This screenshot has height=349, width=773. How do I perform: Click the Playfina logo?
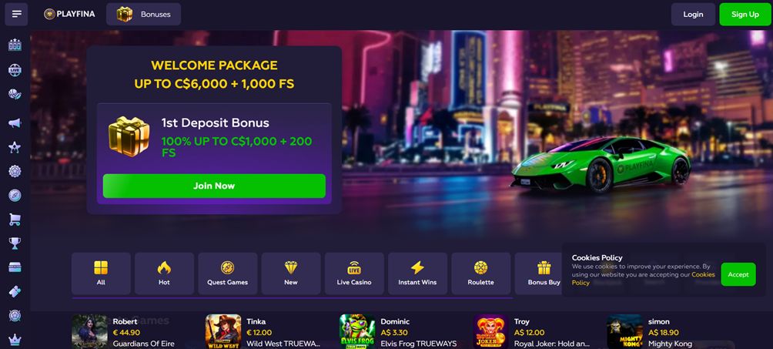[69, 14]
